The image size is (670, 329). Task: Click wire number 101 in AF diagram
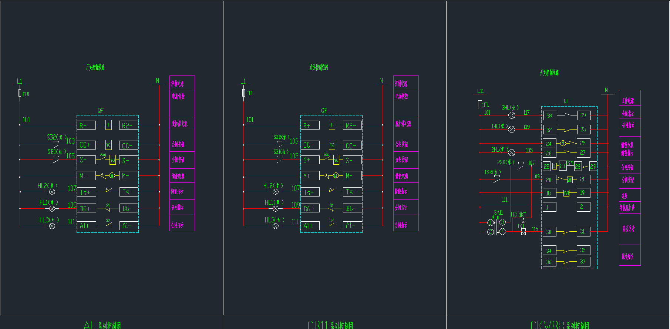[x=26, y=120]
